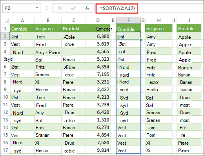The image size is (204, 156).
Task: Click header cell B1 'Salgsrep'
Action: tap(48, 28)
